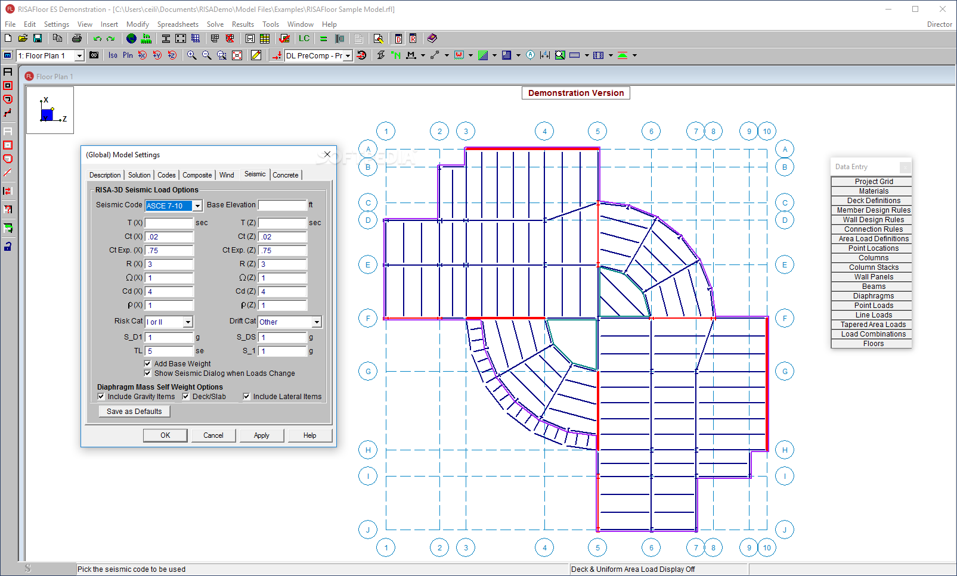Image resolution: width=957 pixels, height=576 pixels.
Task: Toggle the grid bubble 'A' icon
Action: pyautogui.click(x=530, y=55)
